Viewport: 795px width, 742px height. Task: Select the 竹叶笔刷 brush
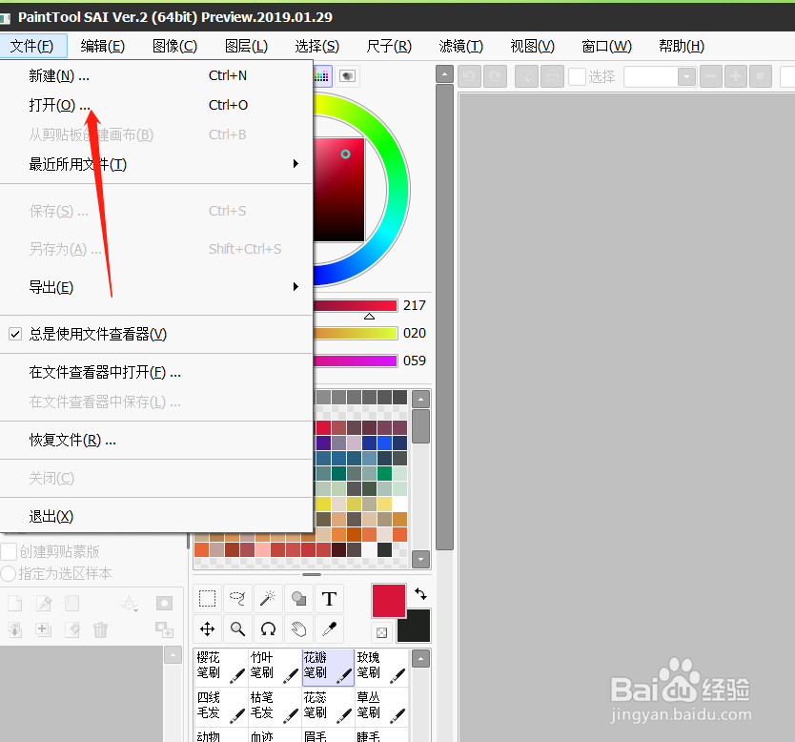[x=275, y=668]
